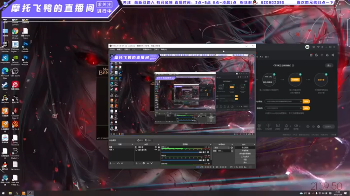Click dock icon on 控件 panel header
Viewport: 350px width, 196px height.
254,144
